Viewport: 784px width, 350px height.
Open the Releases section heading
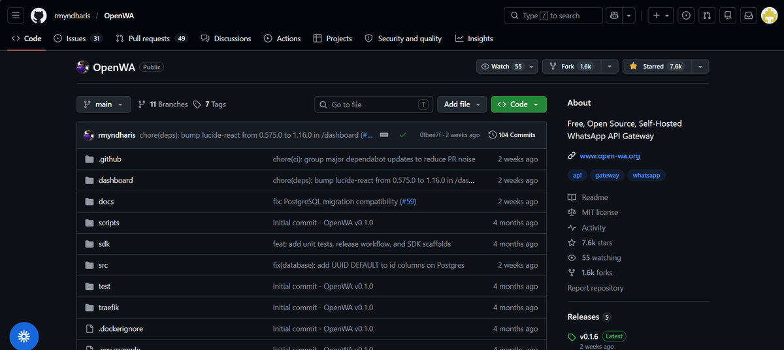point(583,317)
